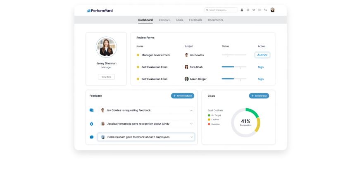Click Tara Shah status progress bar
The image size is (343, 179).
pyautogui.click(x=234, y=67)
